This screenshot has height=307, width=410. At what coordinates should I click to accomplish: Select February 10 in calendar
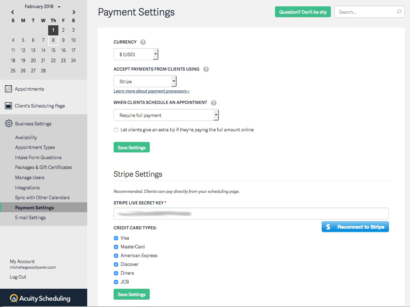73,40
